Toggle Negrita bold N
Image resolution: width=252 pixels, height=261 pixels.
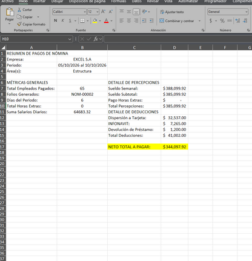point(56,21)
